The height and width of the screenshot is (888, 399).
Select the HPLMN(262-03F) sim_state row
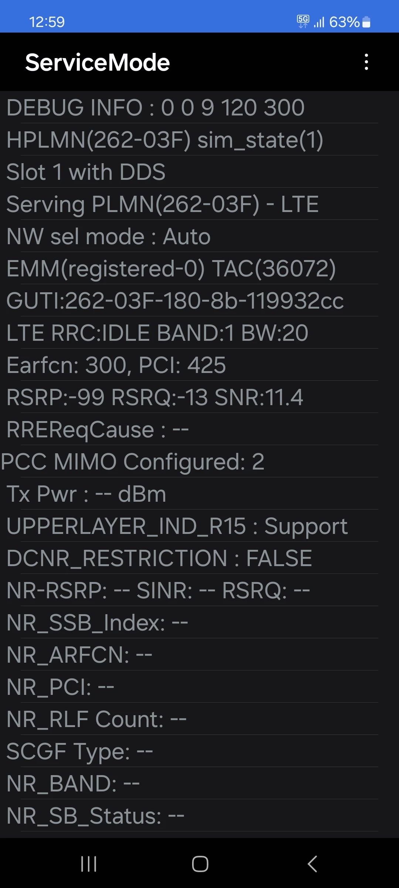tap(199, 139)
